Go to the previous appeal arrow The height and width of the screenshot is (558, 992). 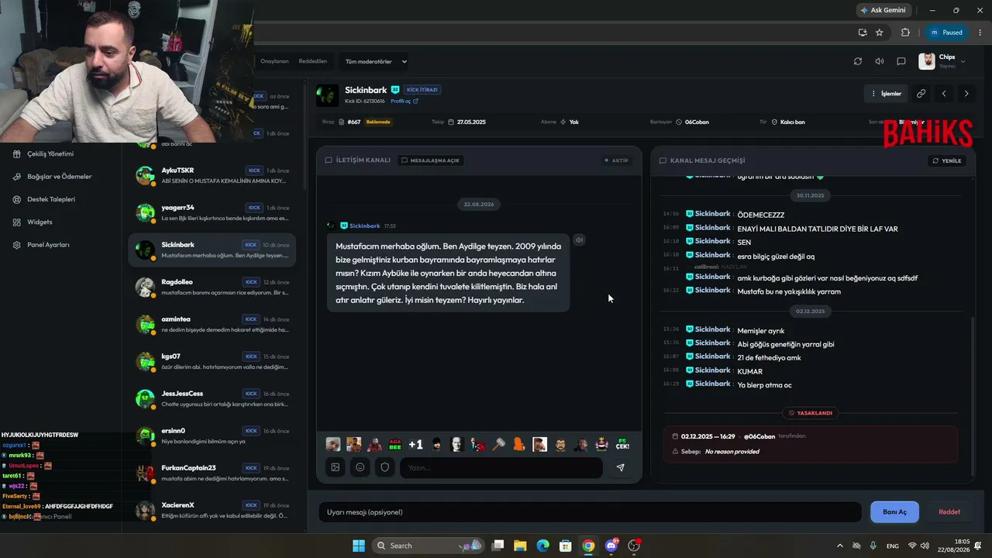[x=944, y=94]
